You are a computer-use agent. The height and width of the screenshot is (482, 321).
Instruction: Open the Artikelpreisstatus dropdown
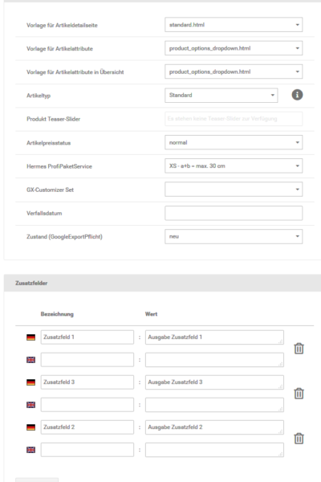234,143
